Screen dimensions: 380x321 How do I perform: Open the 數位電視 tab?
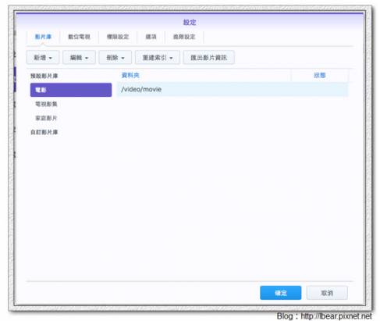(79, 37)
